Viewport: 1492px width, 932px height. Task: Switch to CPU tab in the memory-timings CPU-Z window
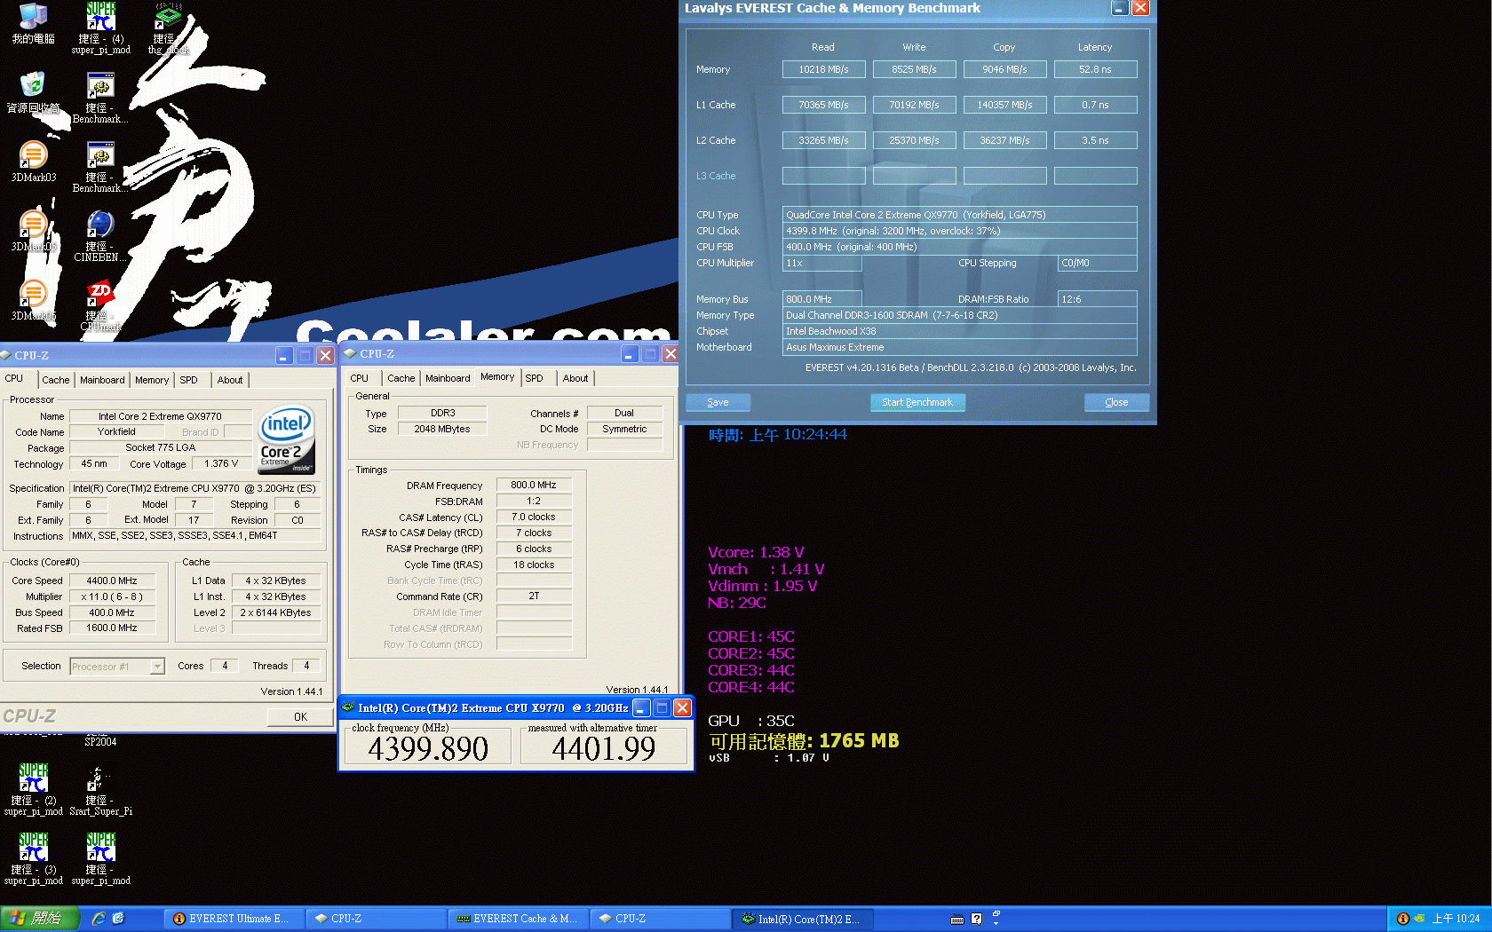(x=360, y=378)
